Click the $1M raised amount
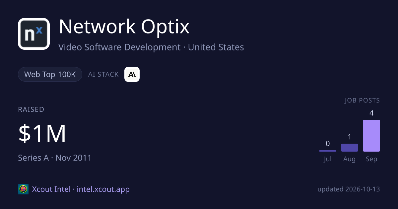This screenshot has height=209, width=398. [x=42, y=134]
